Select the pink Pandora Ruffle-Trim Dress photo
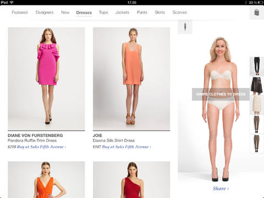Image resolution: width=264 pixels, height=198 pixels. (x=46, y=79)
